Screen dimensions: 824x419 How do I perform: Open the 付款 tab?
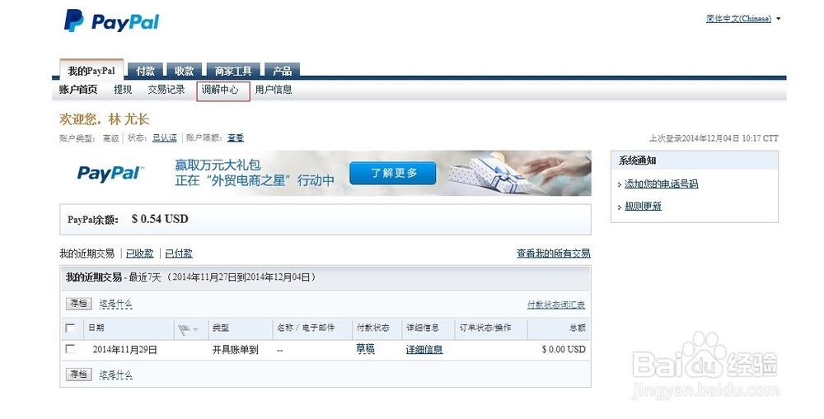146,71
